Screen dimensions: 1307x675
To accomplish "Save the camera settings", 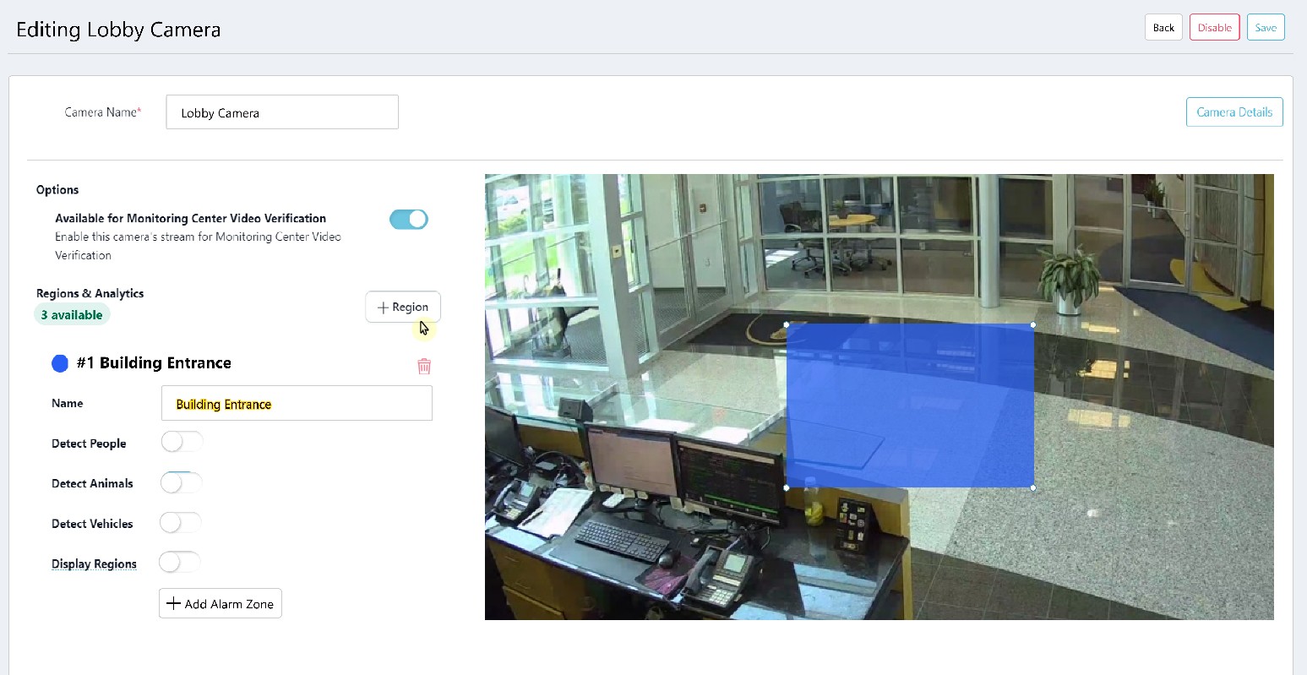I will [x=1266, y=28].
